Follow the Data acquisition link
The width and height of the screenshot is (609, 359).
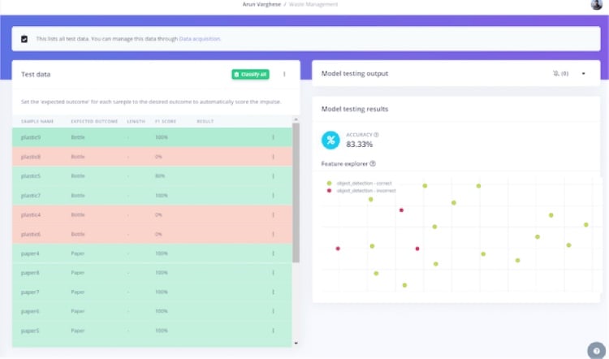point(200,38)
